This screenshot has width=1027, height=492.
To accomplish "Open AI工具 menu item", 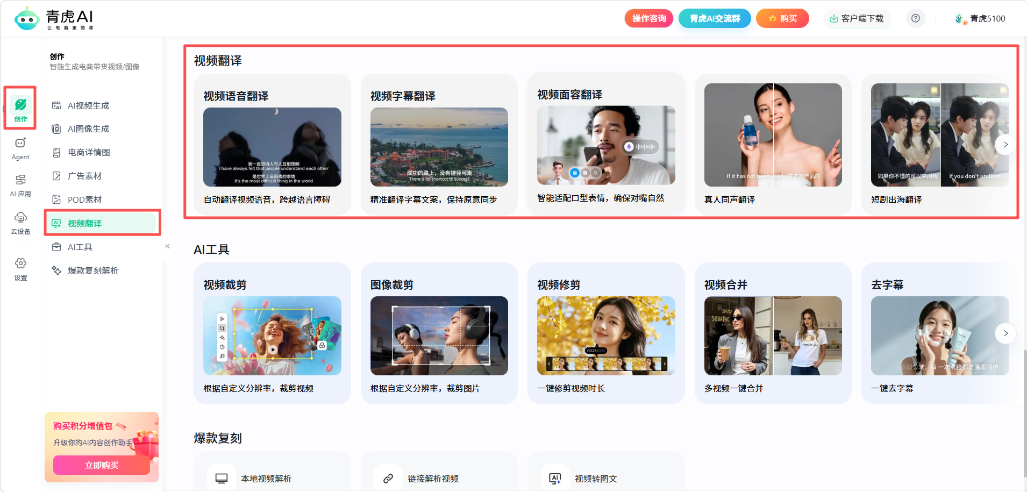I will [x=101, y=247].
